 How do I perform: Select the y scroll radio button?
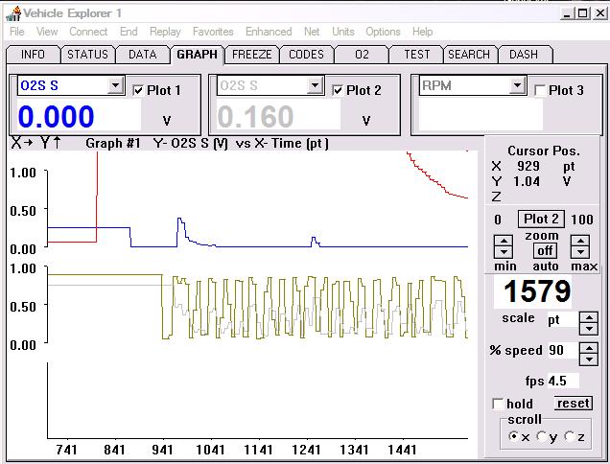[x=542, y=436]
